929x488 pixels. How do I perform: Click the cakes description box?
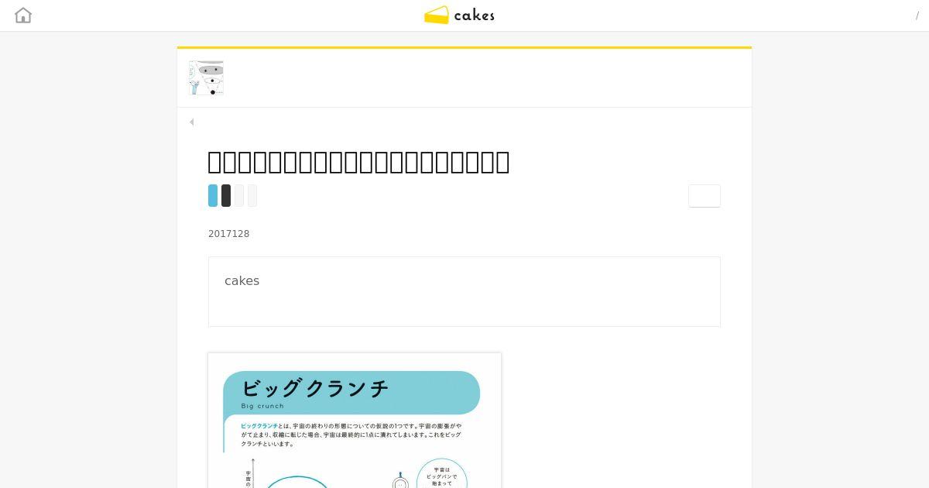tap(464, 291)
